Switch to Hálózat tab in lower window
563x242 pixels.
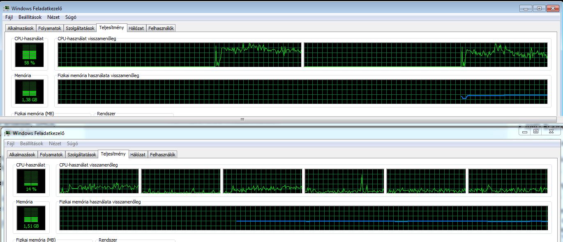pyautogui.click(x=138, y=155)
